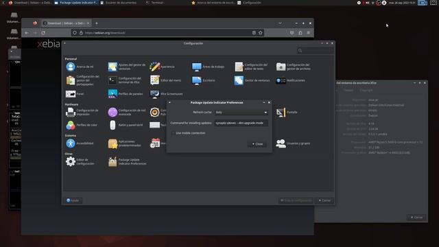The image size is (439, 247).
Task: Close the Package Update Indicator Preferences dialog
Action: point(257,144)
